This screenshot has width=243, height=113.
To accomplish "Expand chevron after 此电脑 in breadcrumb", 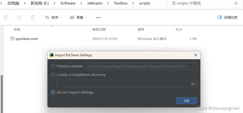I will [25, 3].
